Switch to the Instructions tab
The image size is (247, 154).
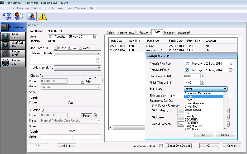tap(144, 32)
